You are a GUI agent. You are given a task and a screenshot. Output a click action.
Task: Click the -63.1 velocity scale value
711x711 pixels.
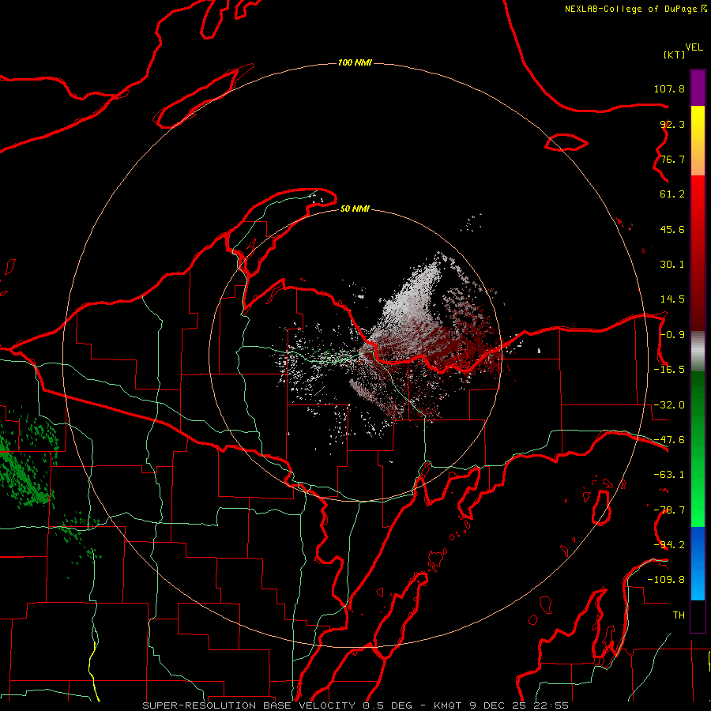[x=669, y=475]
